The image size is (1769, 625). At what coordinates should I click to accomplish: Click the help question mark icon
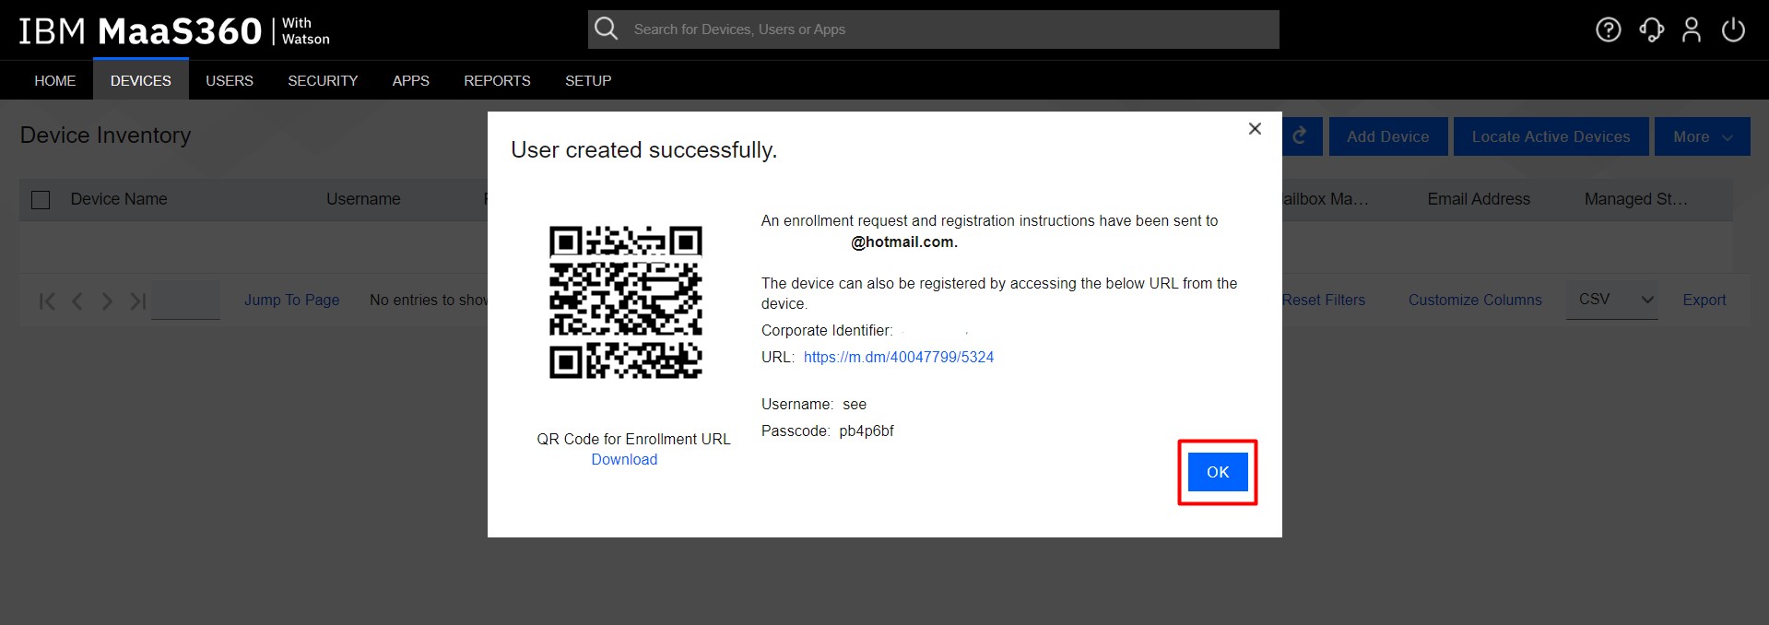(x=1608, y=30)
